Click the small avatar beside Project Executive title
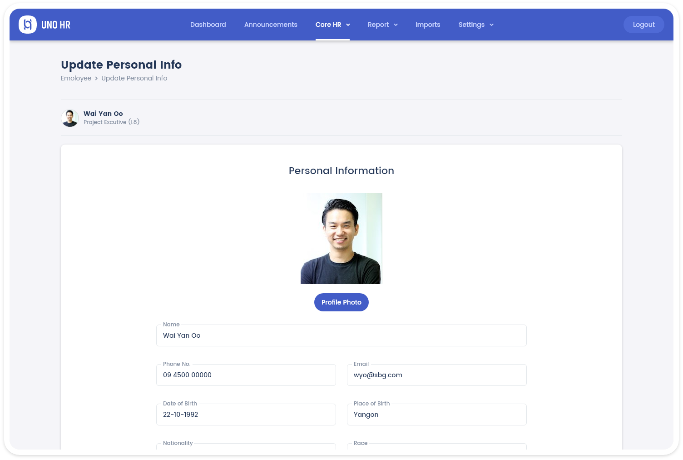This screenshot has height=460, width=683. tap(70, 118)
